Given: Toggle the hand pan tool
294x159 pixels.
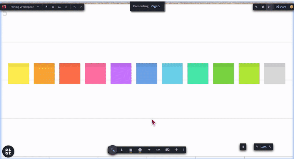Looking at the screenshot, I should [243, 147].
